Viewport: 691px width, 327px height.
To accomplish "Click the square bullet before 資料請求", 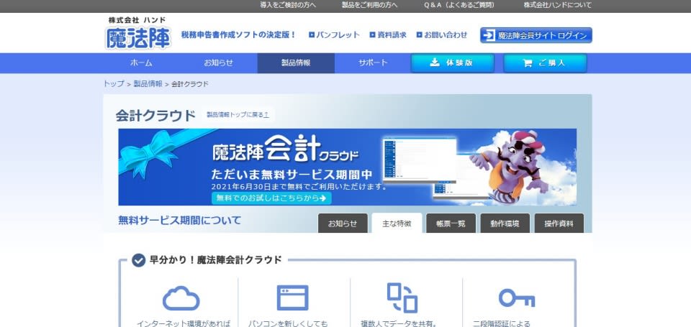I will 372,34.
